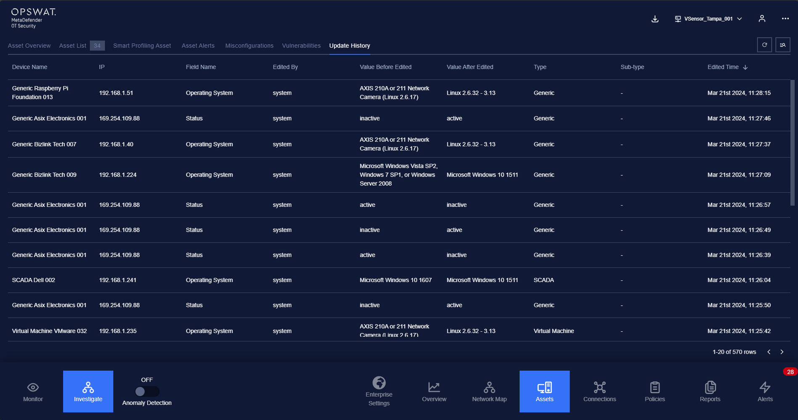Click timestamp Mar 21st 2024, 11:28:15
798x420 pixels.
(x=739, y=93)
